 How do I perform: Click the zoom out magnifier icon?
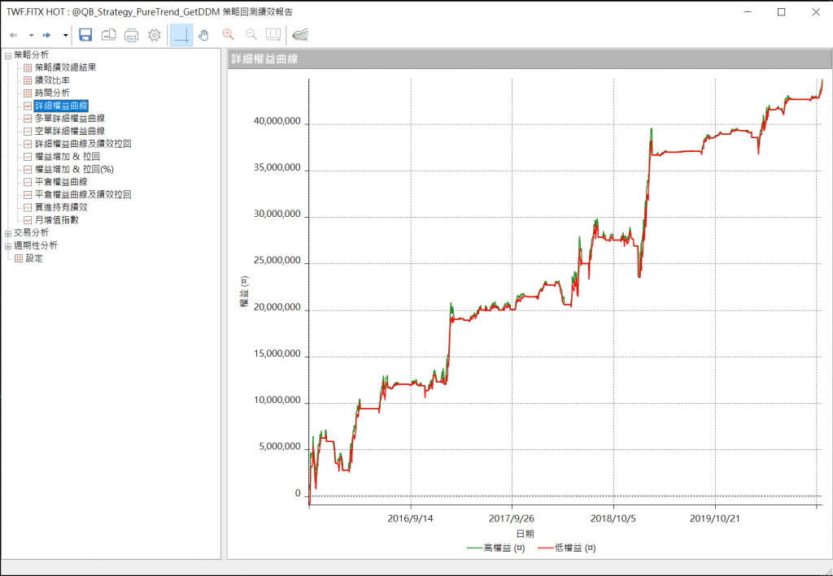[251, 35]
